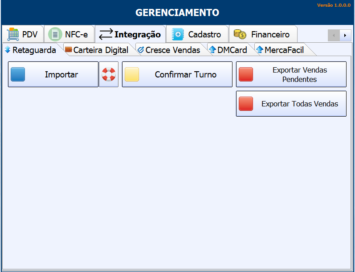Click the green NFC-e document icon
355x272 pixels.
point(55,34)
